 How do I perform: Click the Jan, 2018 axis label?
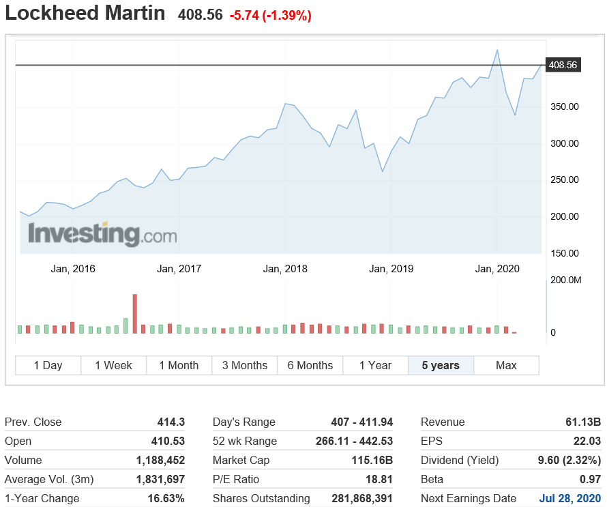point(285,269)
